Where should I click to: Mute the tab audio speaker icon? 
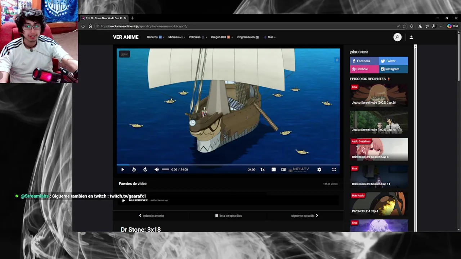click(88, 18)
